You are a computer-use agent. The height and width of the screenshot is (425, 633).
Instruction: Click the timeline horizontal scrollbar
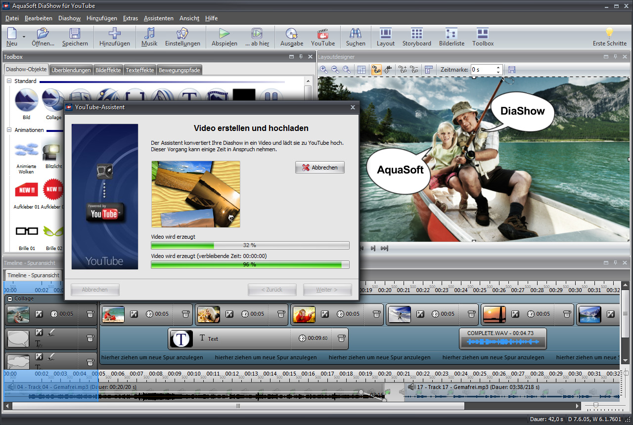coord(238,406)
